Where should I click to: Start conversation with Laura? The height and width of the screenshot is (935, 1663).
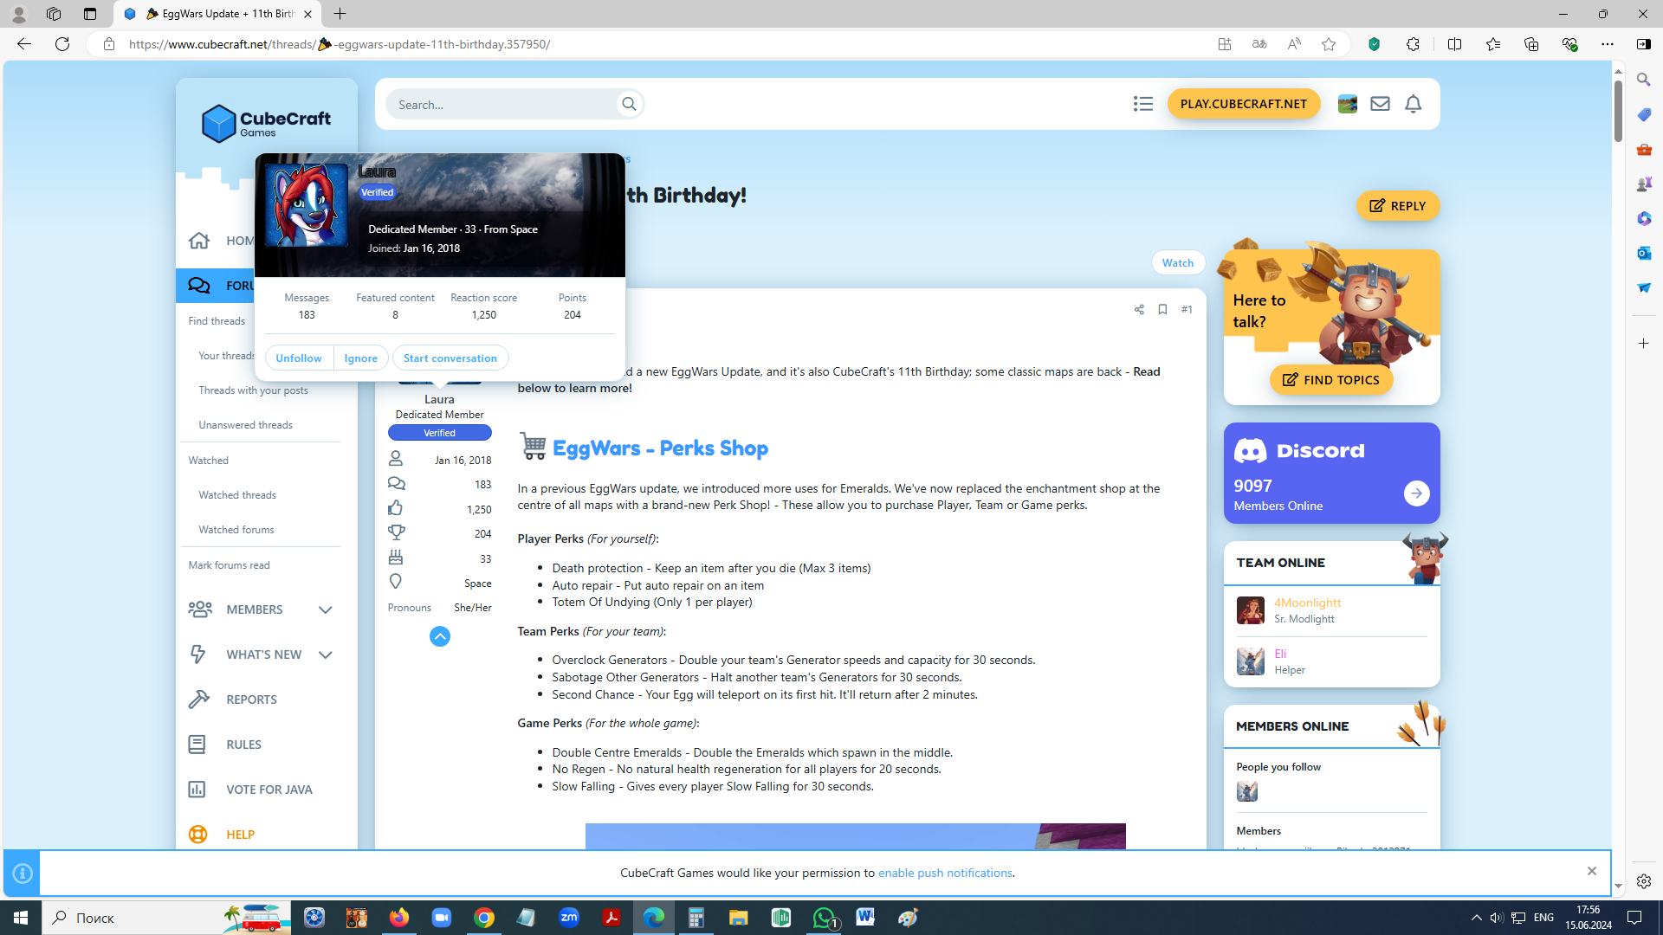tap(450, 358)
